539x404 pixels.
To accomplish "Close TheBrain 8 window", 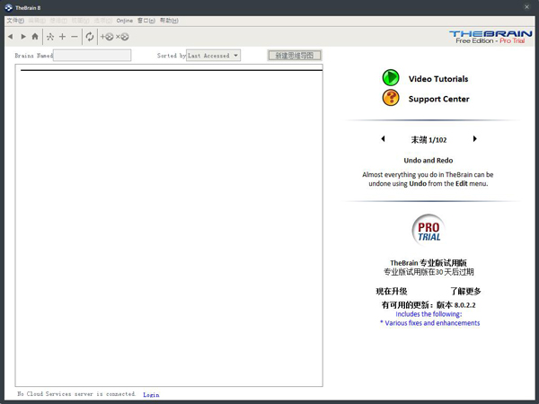I will tap(526, 7).
